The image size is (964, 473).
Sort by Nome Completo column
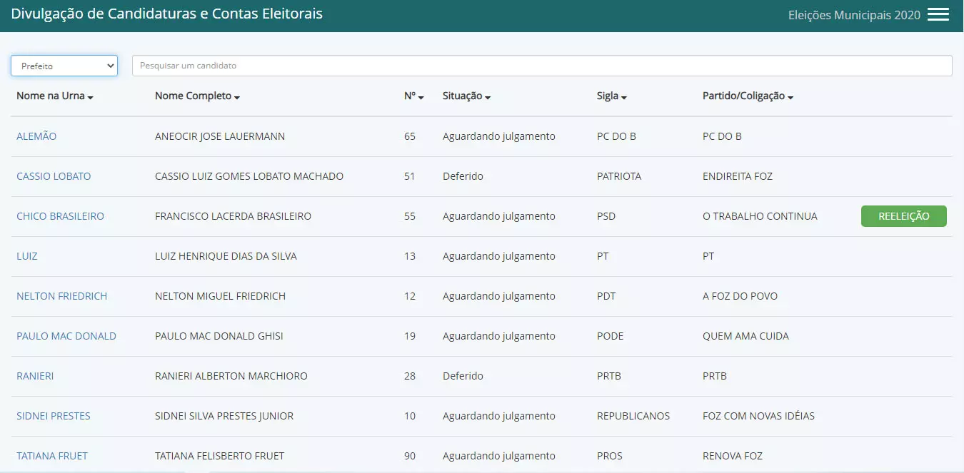pyautogui.click(x=197, y=96)
